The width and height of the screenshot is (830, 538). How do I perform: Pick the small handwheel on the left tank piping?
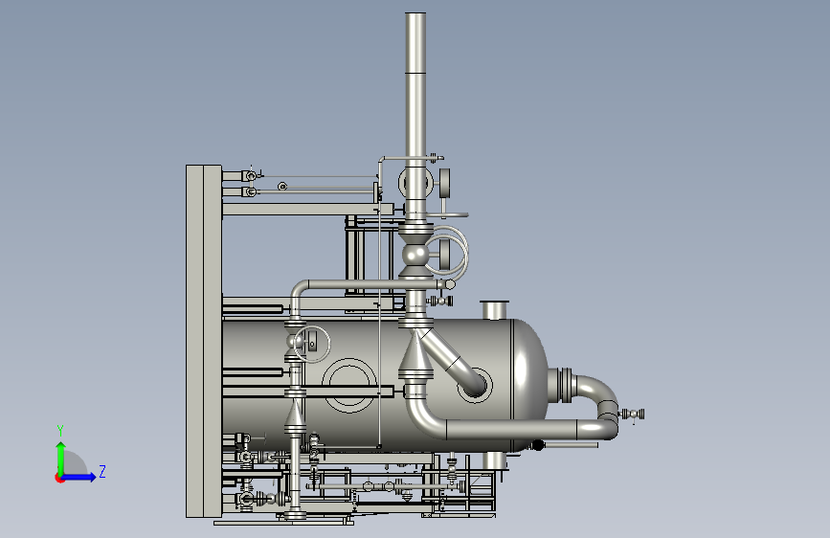click(312, 345)
